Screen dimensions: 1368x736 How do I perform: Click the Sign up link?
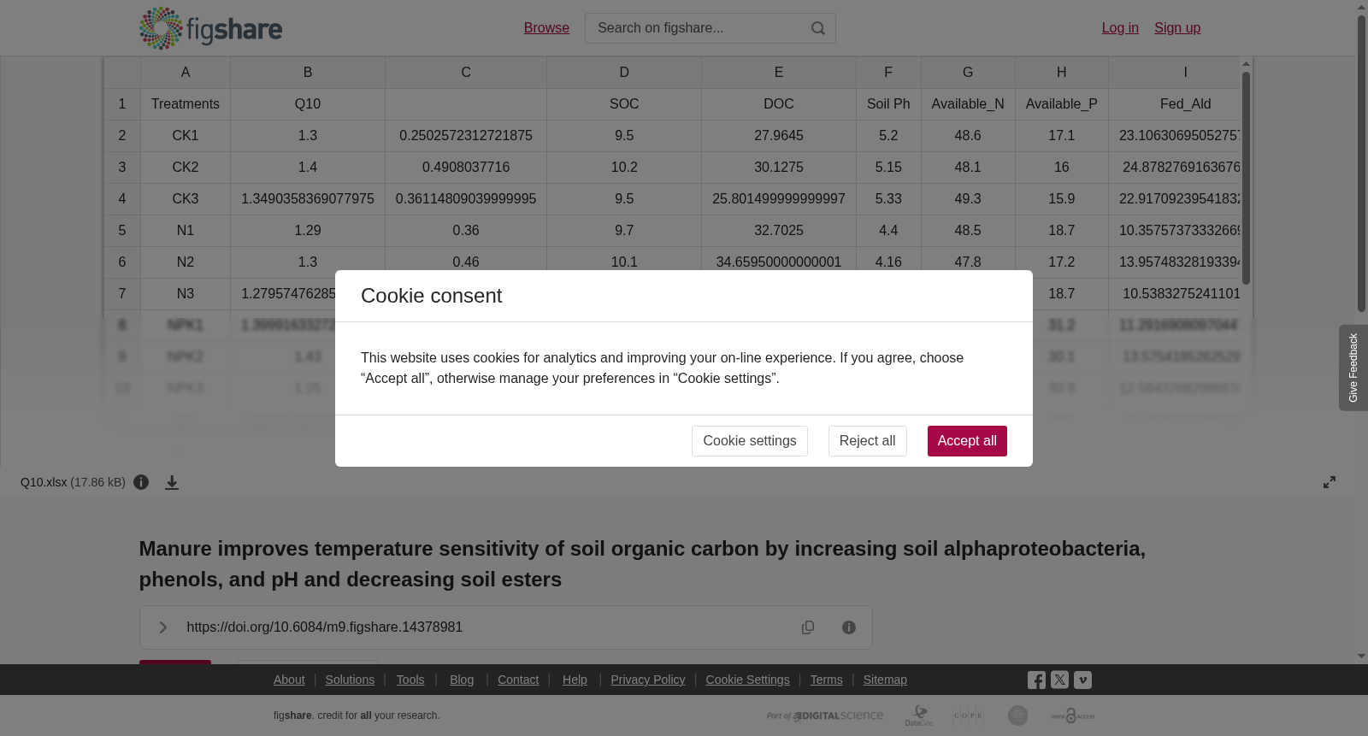point(1177,28)
